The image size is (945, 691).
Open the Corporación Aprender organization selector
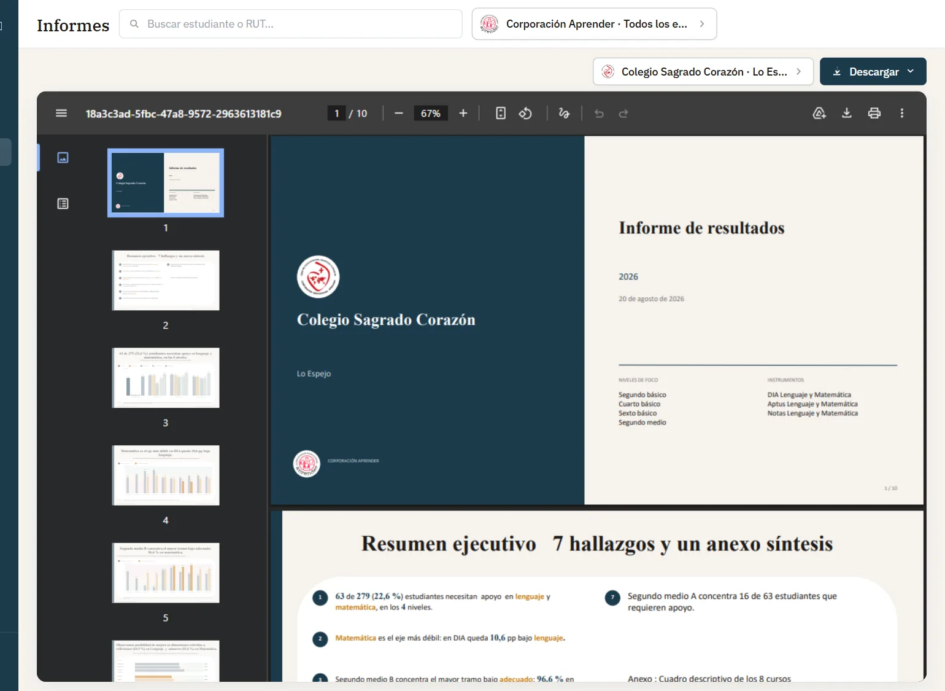(594, 24)
